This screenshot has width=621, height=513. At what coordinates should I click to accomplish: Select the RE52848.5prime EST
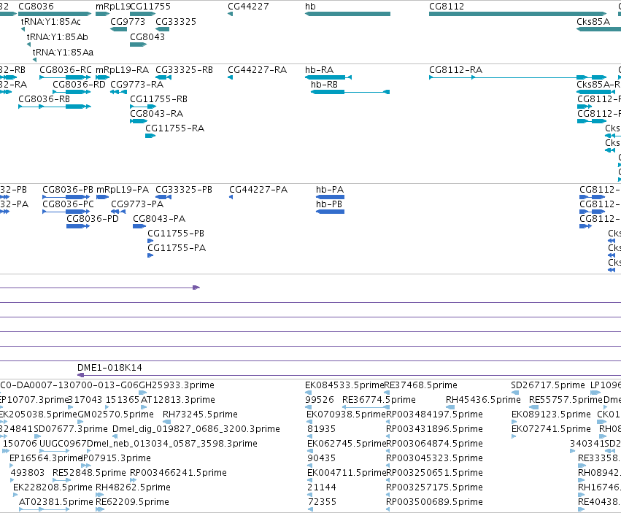[x=62, y=480]
